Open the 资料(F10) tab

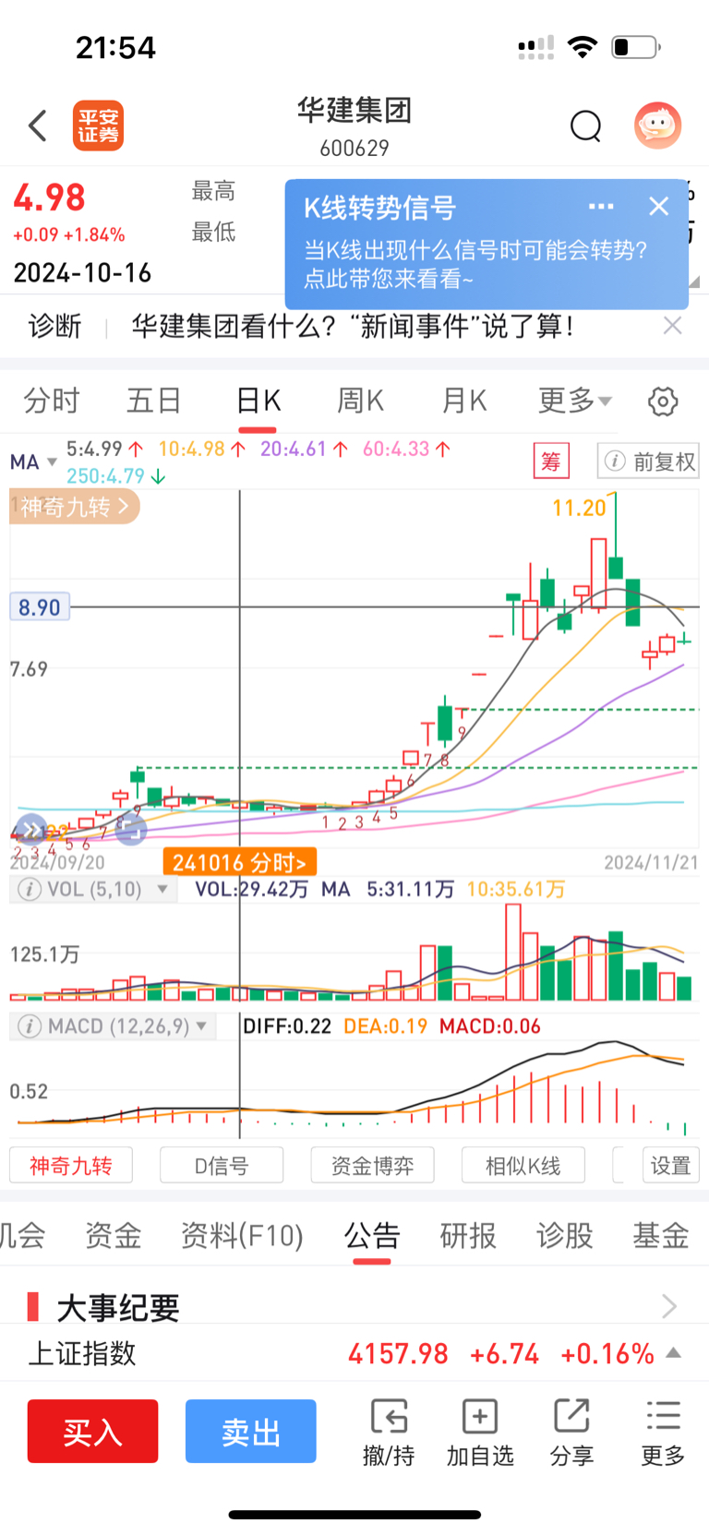coord(242,1235)
